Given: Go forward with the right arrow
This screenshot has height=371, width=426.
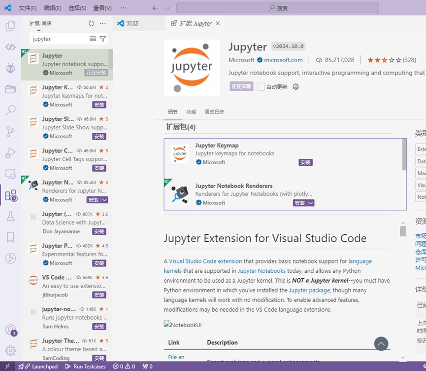Looking at the screenshot, I should coord(167,8).
